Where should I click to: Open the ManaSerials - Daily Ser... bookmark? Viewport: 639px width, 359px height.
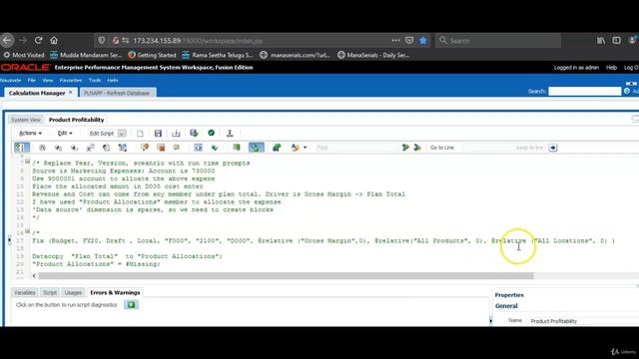(x=373, y=55)
